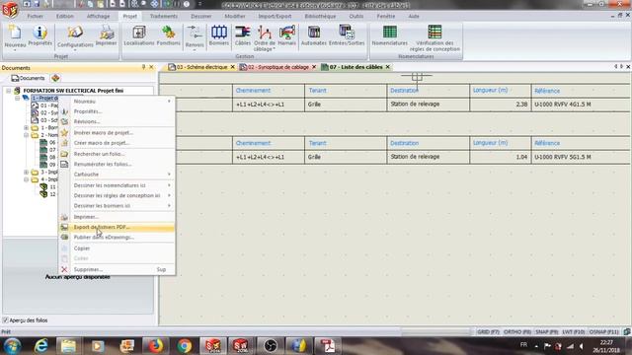Toggle Aperçu des folios checkbox
Screen dimensions: 632x355
pos(5,320)
